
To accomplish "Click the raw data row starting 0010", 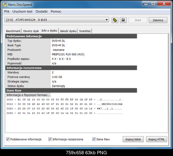I will pos(65,104).
